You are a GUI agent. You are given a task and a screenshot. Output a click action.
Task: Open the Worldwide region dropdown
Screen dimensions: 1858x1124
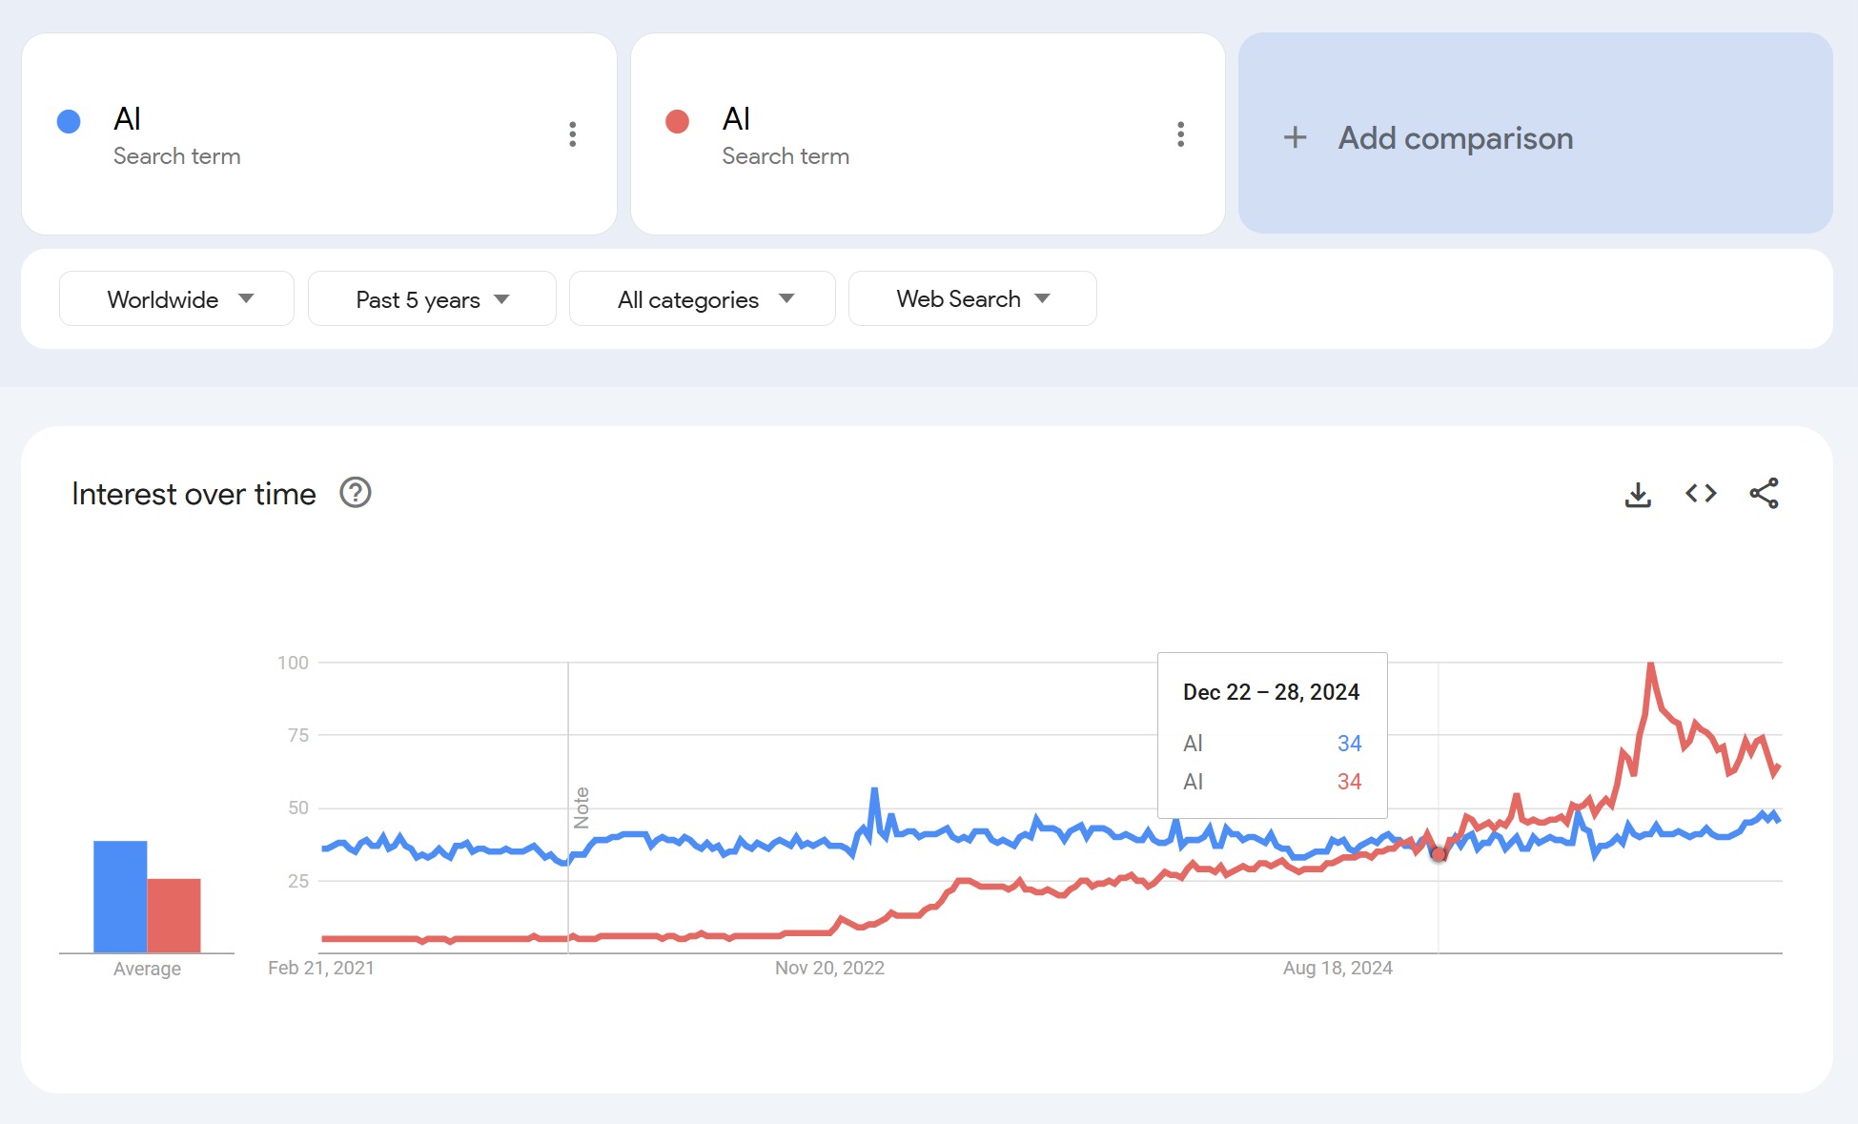[176, 298]
